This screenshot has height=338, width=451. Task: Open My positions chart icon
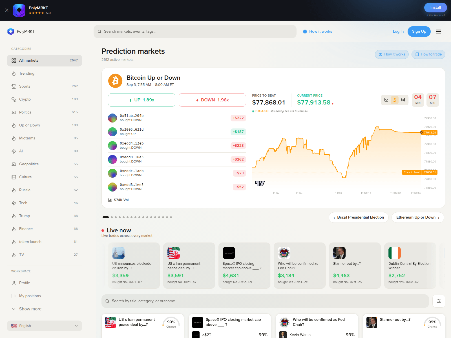pyautogui.click(x=14, y=296)
